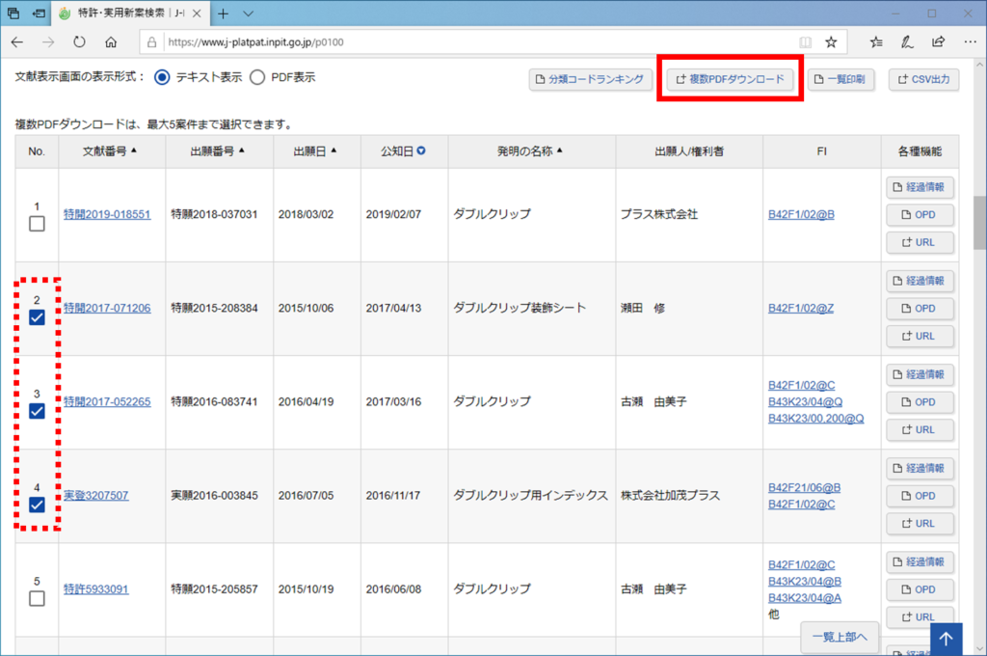Viewport: 987px width, 656px height.
Task: Go to browser home page icon
Action: (111, 42)
